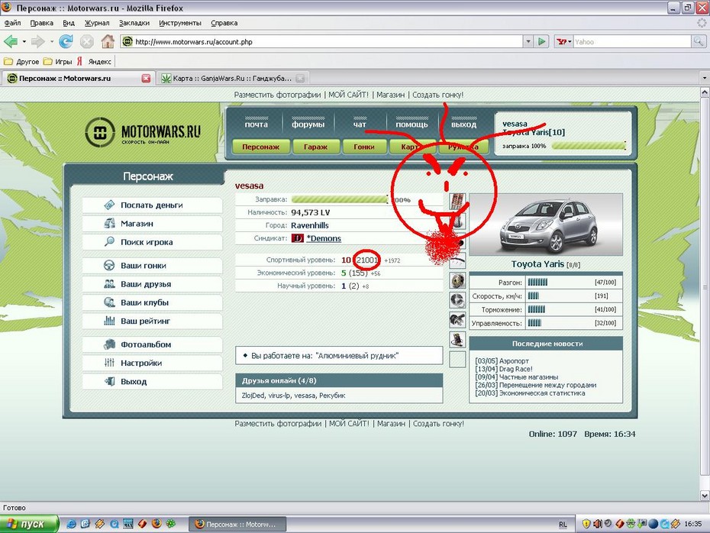Click the Послать деньги money icon
Viewport: 710px width, 533px height.
coord(110,205)
